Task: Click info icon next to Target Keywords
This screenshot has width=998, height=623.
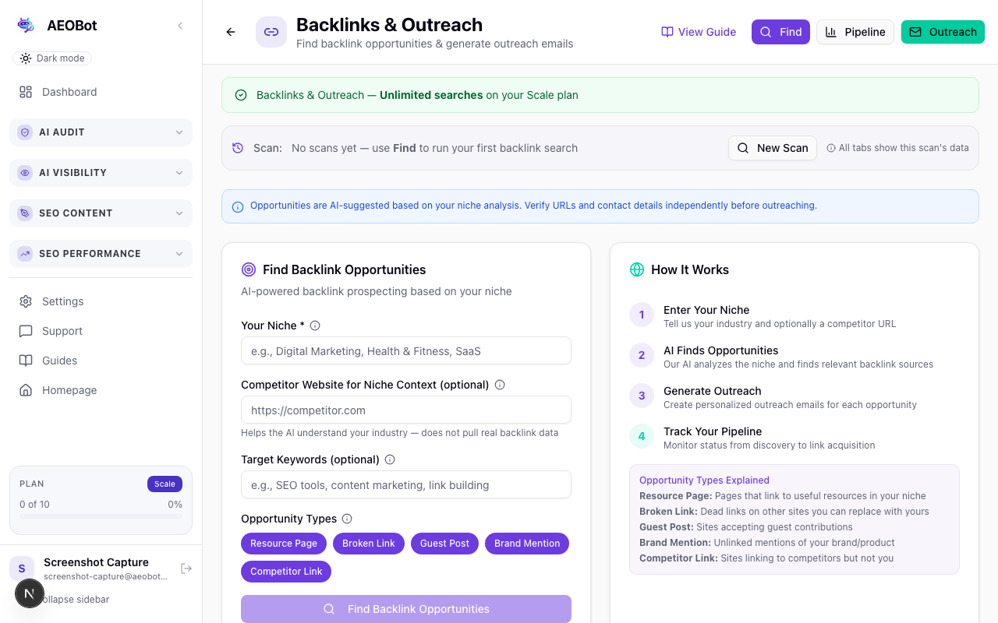Action: coord(390,459)
